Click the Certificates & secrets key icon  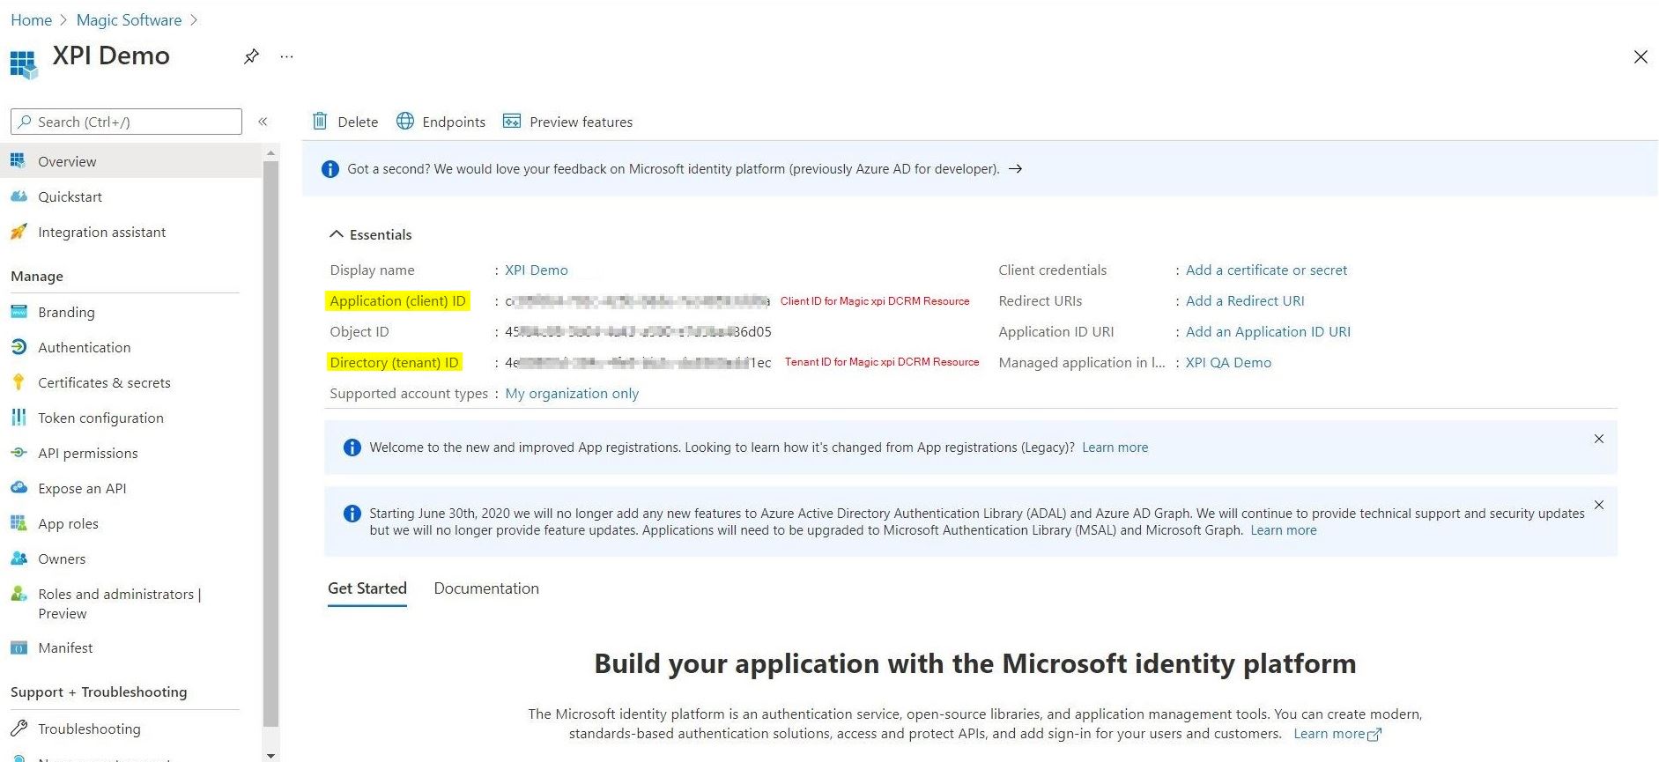click(19, 382)
